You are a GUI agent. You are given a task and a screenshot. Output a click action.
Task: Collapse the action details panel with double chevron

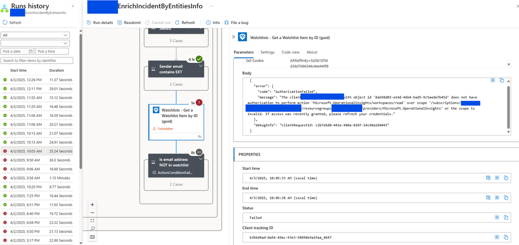(x=233, y=37)
